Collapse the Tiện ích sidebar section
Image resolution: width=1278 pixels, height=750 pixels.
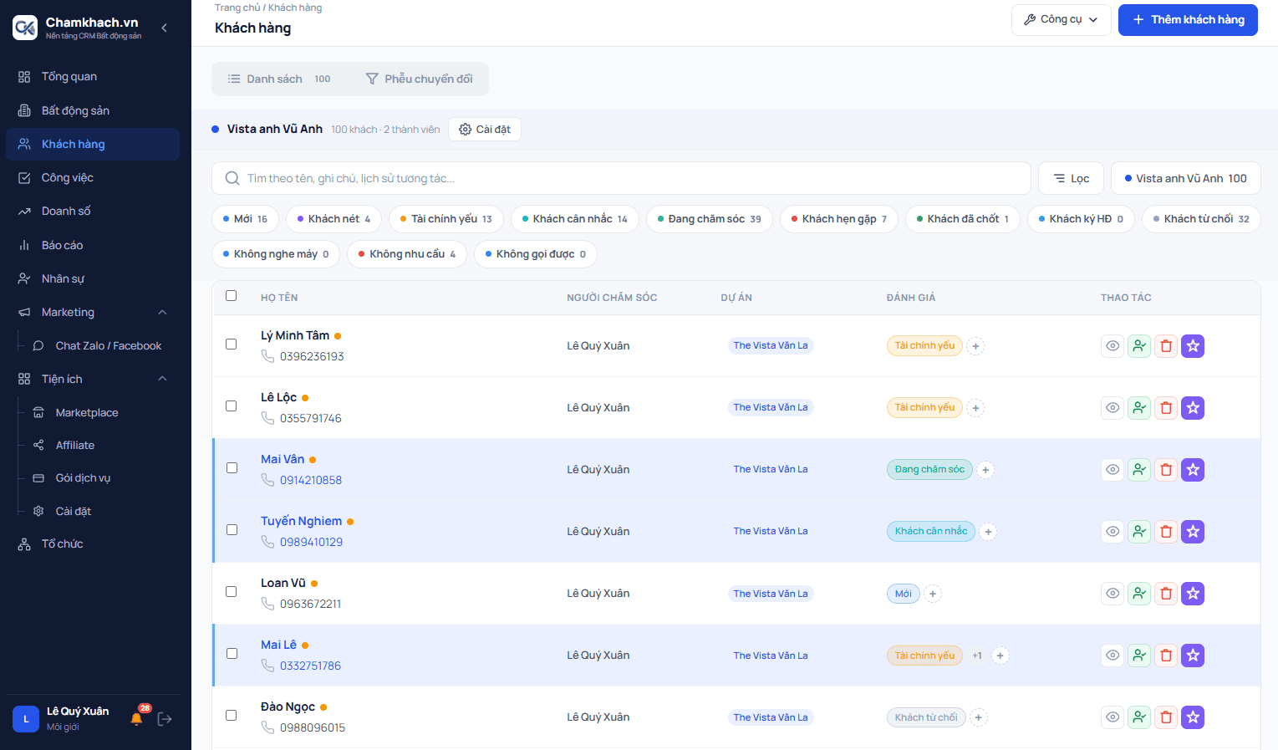coord(162,380)
